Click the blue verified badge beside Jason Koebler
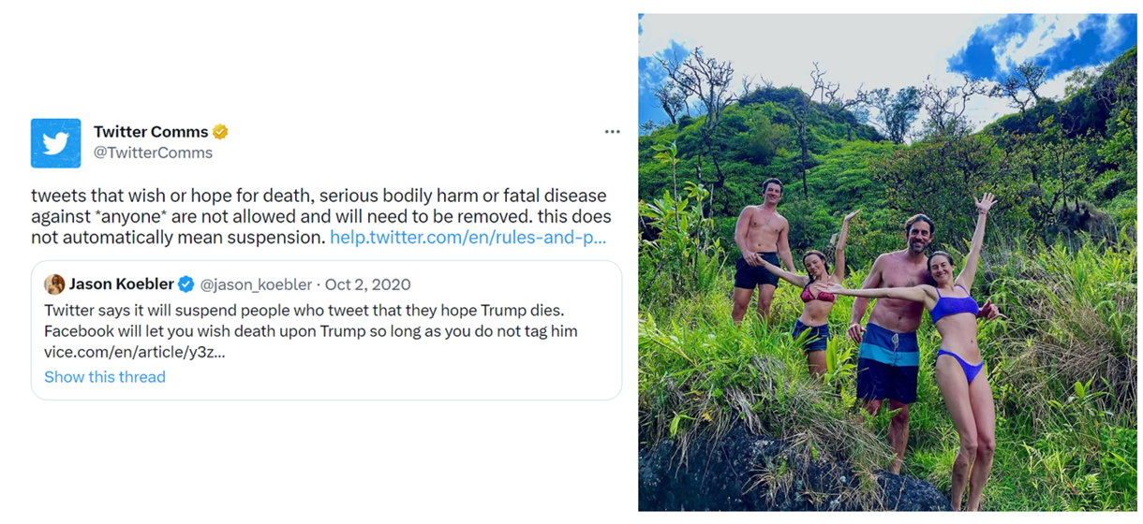1143x524 pixels. pyautogui.click(x=186, y=284)
